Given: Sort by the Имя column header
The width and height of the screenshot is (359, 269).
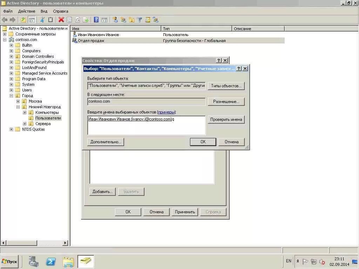Looking at the screenshot, I should (x=116, y=29).
